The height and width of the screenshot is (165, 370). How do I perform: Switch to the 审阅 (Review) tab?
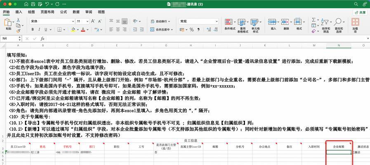(89, 12)
